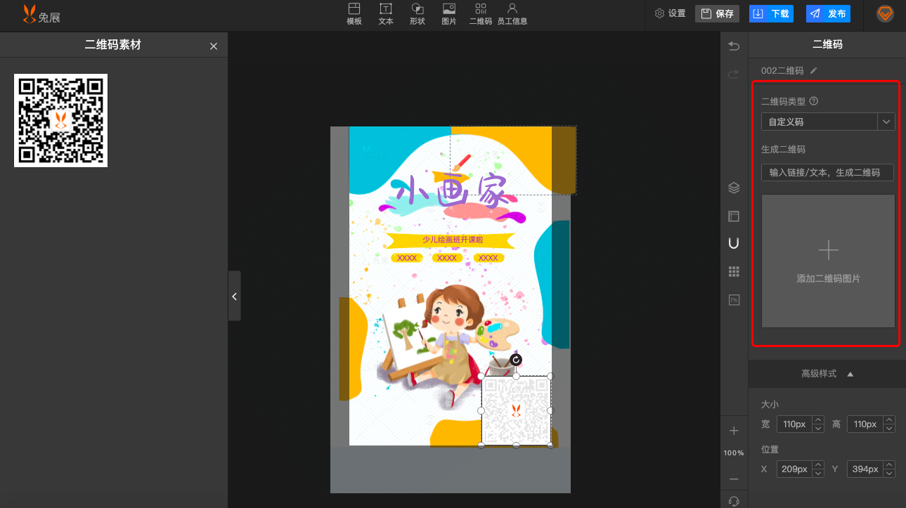Image resolution: width=906 pixels, height=508 pixels.
Task: Select the 文本 text tool
Action: pyautogui.click(x=386, y=14)
